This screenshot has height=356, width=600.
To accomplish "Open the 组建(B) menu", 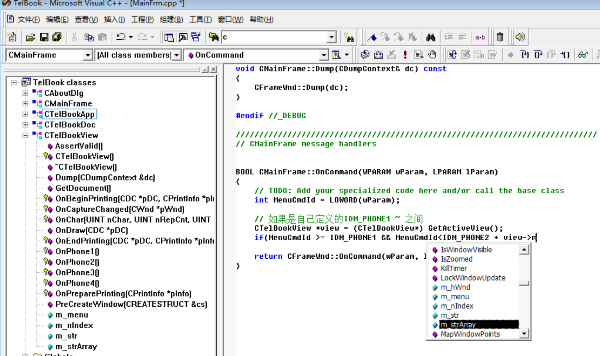I will (x=171, y=19).
